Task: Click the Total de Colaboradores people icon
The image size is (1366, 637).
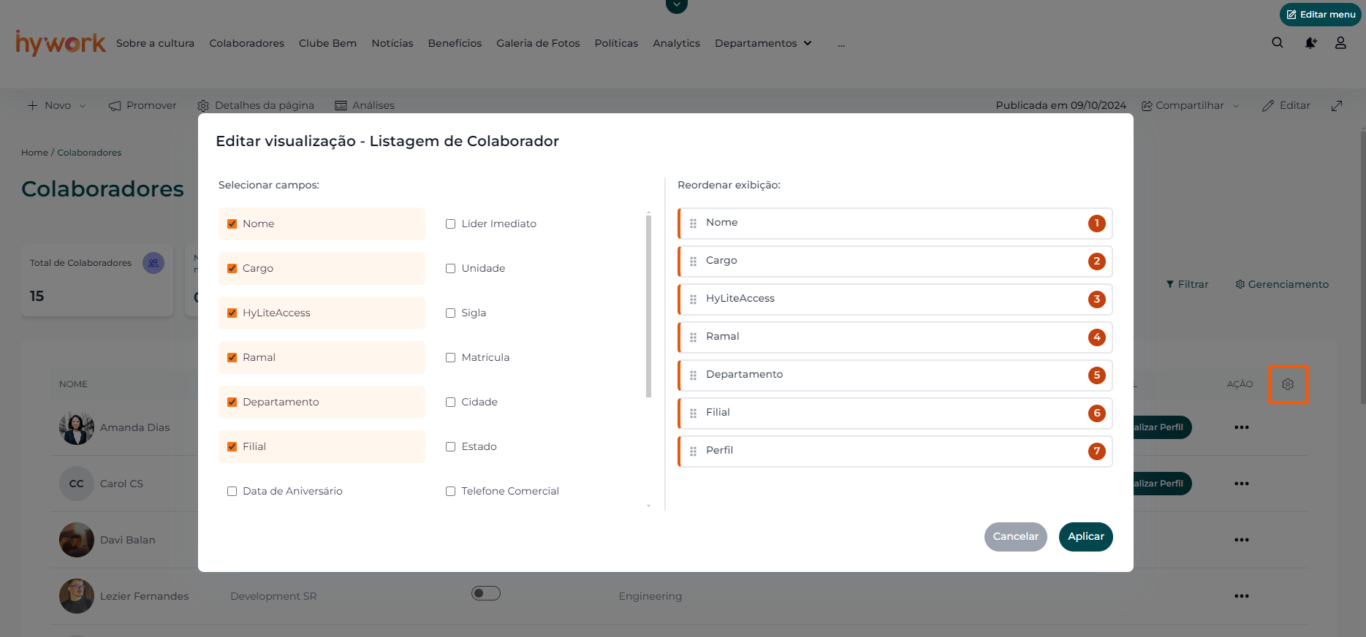Action: pyautogui.click(x=153, y=263)
